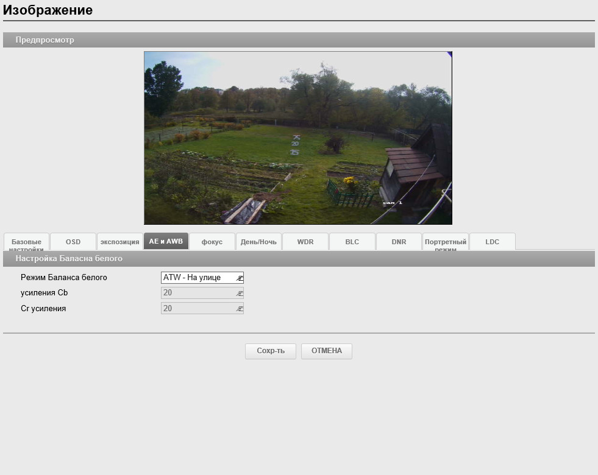
Task: Expand the Cr усиления dropdown
Action: (x=202, y=308)
